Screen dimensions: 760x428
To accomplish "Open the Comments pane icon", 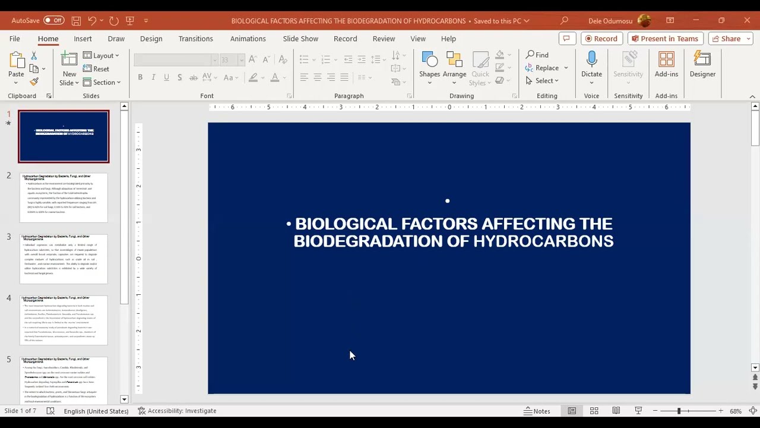I will [x=566, y=39].
